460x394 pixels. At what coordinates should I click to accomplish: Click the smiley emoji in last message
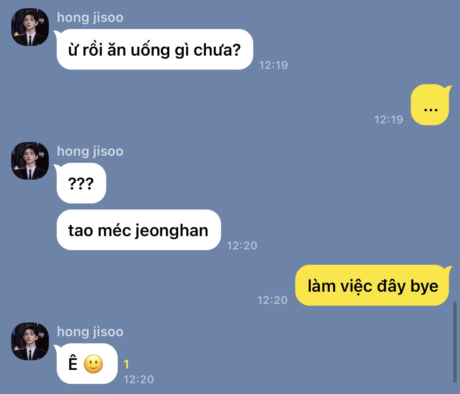point(93,364)
